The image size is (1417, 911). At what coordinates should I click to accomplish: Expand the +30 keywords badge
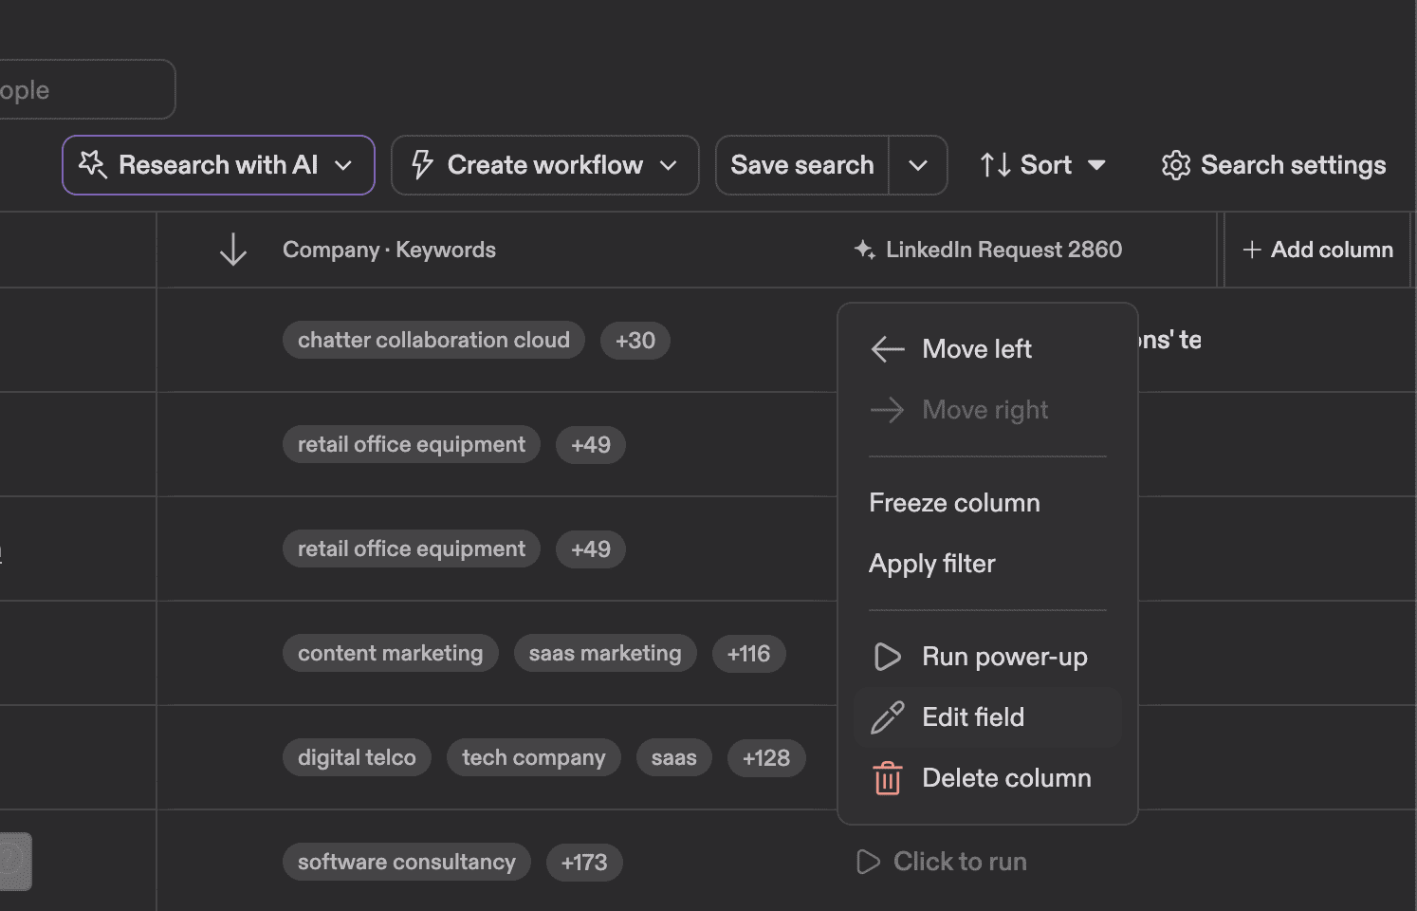point(635,341)
